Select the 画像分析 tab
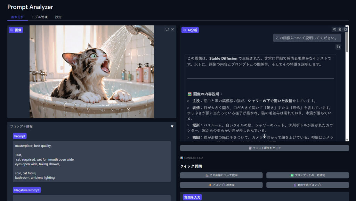Screen dimensions: 356x201 (x=17, y=17)
